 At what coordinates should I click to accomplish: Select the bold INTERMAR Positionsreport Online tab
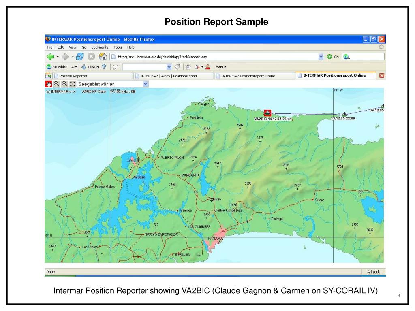point(336,75)
